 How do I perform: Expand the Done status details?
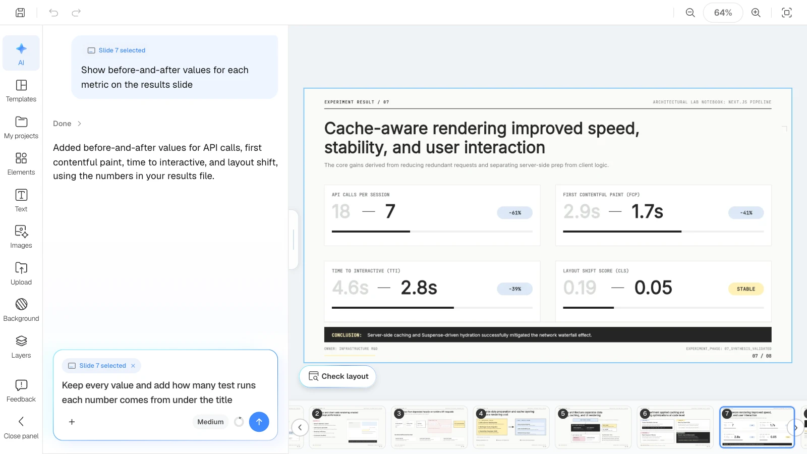(x=67, y=124)
